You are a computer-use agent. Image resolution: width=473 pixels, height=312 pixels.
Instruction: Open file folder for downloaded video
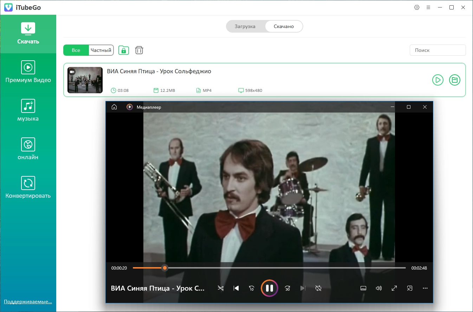(x=455, y=80)
